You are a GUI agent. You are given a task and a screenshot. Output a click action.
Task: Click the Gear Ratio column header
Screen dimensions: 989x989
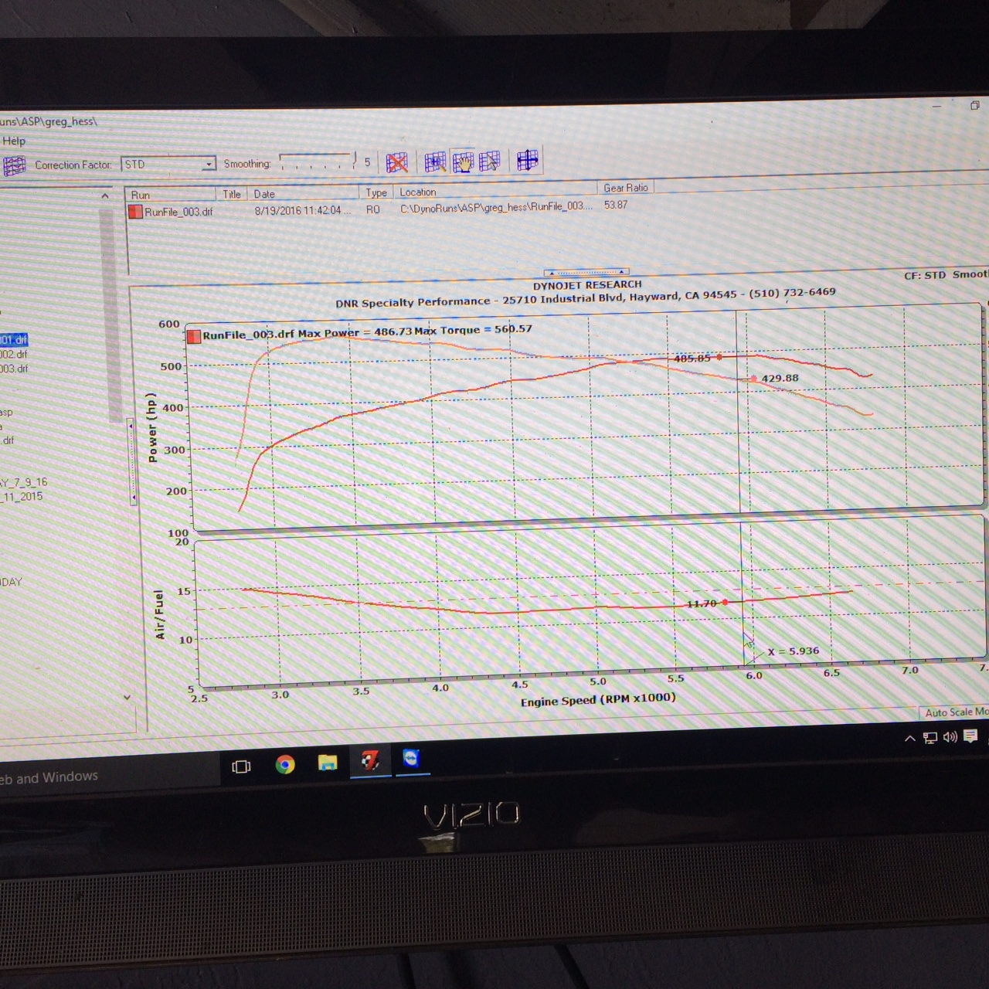[x=626, y=188]
